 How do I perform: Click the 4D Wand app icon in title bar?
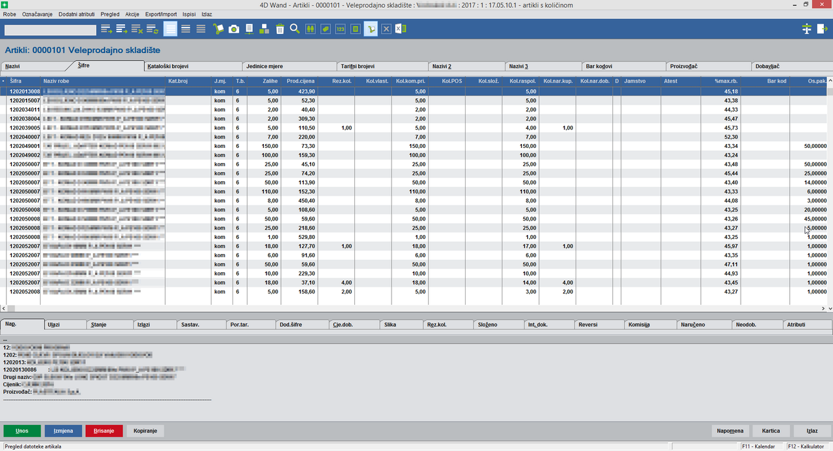[x=5, y=5]
